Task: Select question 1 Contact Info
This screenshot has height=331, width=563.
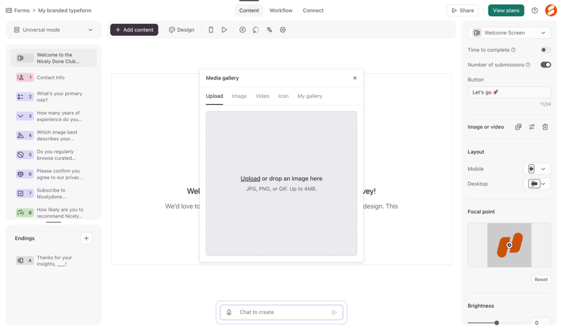Action: pyautogui.click(x=53, y=77)
